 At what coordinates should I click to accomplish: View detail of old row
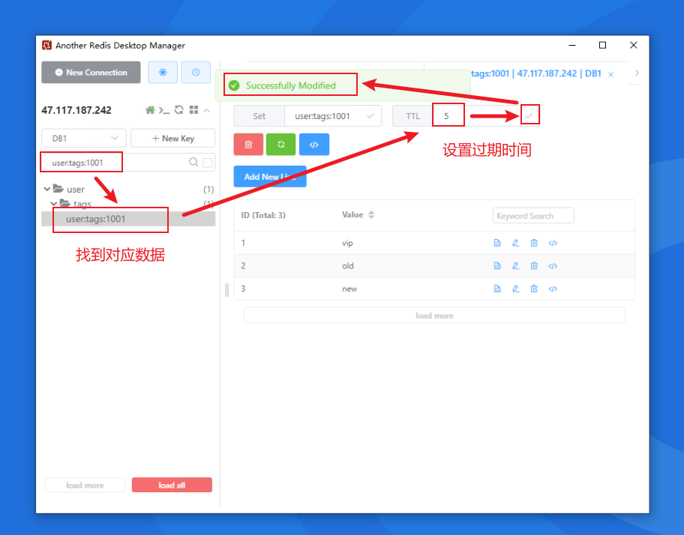pos(497,266)
